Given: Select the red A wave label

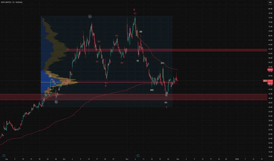Looking at the screenshot, I should [106, 86].
